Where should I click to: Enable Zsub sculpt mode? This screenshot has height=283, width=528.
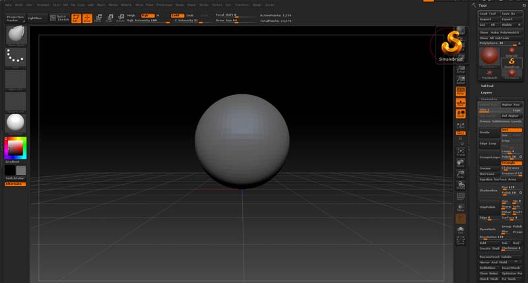coord(190,15)
